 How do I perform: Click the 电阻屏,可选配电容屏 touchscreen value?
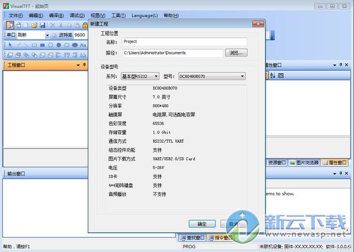pyautogui.click(x=173, y=115)
